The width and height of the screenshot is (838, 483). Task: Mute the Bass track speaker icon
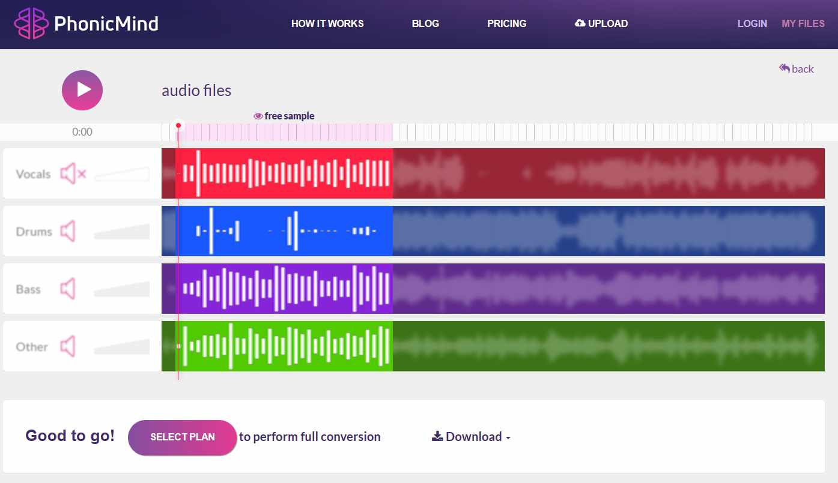click(68, 289)
